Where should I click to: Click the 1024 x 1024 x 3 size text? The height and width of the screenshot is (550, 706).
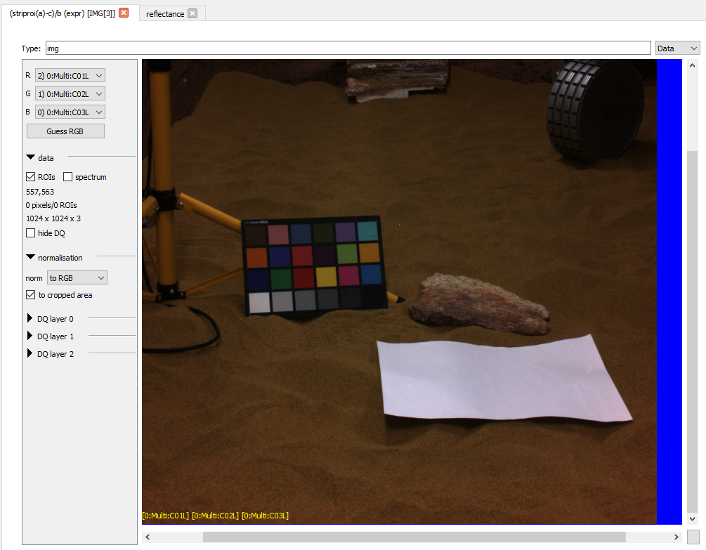[x=53, y=218]
